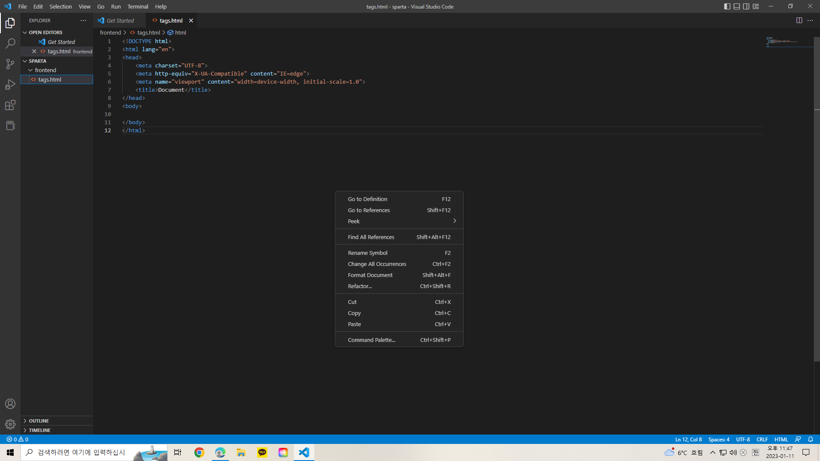
Task: Select tags.html in the file tree
Action: [x=57, y=79]
